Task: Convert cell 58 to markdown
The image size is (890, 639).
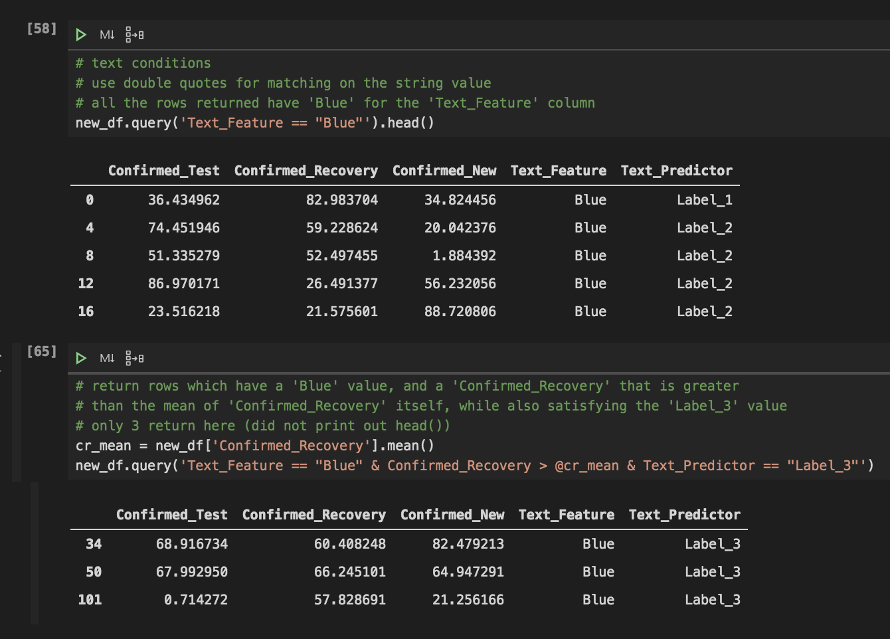Action: pos(107,35)
